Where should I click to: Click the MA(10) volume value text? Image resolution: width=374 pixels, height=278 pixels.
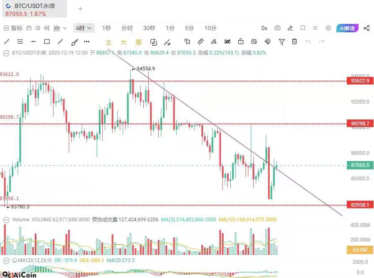coord(248,219)
